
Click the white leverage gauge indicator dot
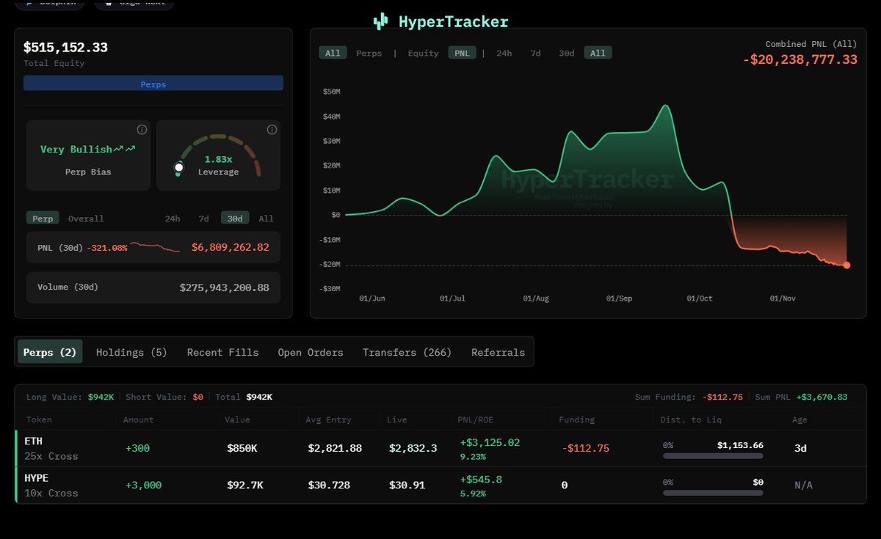[x=178, y=168]
